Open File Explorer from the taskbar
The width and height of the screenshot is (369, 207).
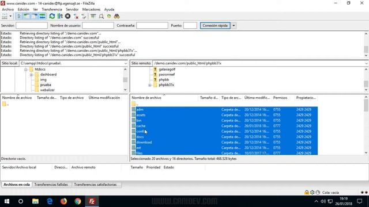35,201
